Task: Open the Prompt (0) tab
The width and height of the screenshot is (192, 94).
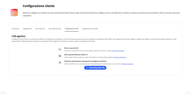Action: [x=15, y=29]
